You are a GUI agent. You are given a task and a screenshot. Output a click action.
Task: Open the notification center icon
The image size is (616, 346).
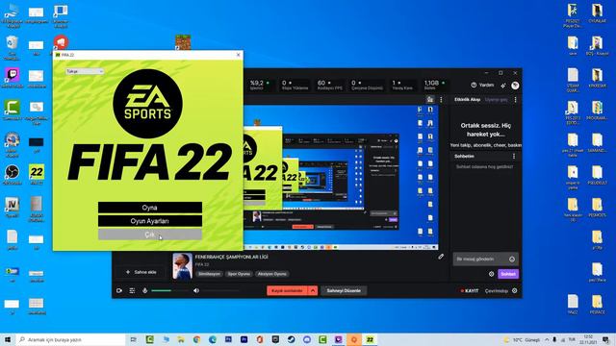(605, 339)
